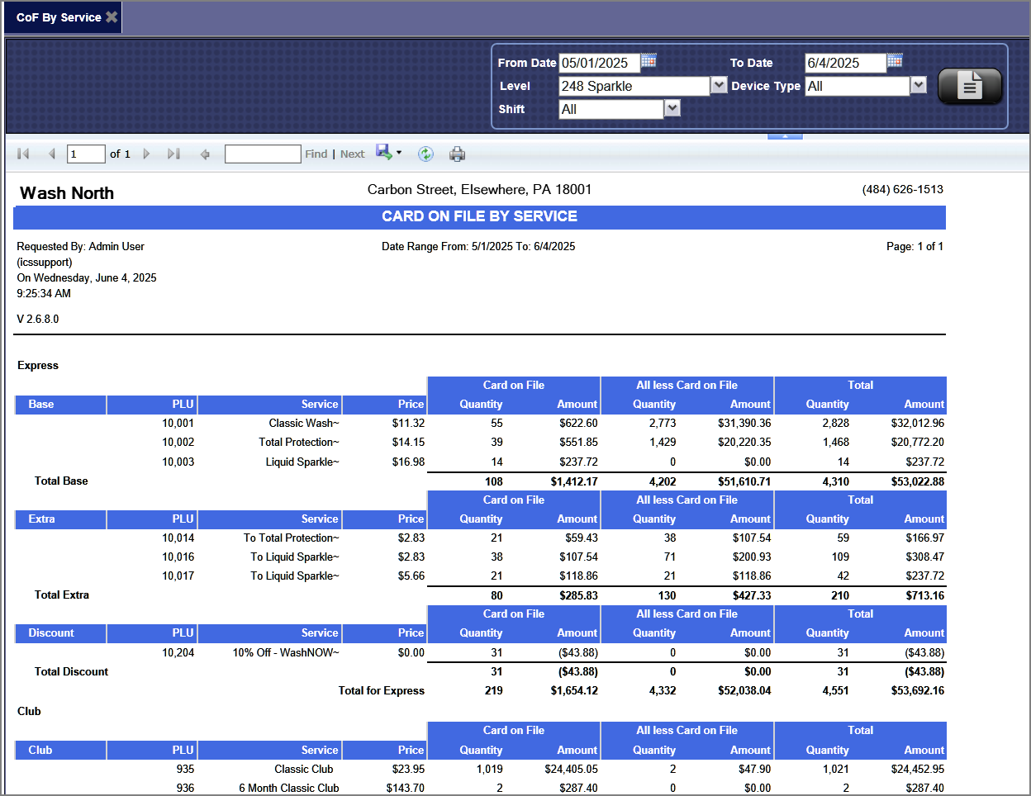The height and width of the screenshot is (796, 1031).
Task: Go to the previous report page
Action: [51, 154]
